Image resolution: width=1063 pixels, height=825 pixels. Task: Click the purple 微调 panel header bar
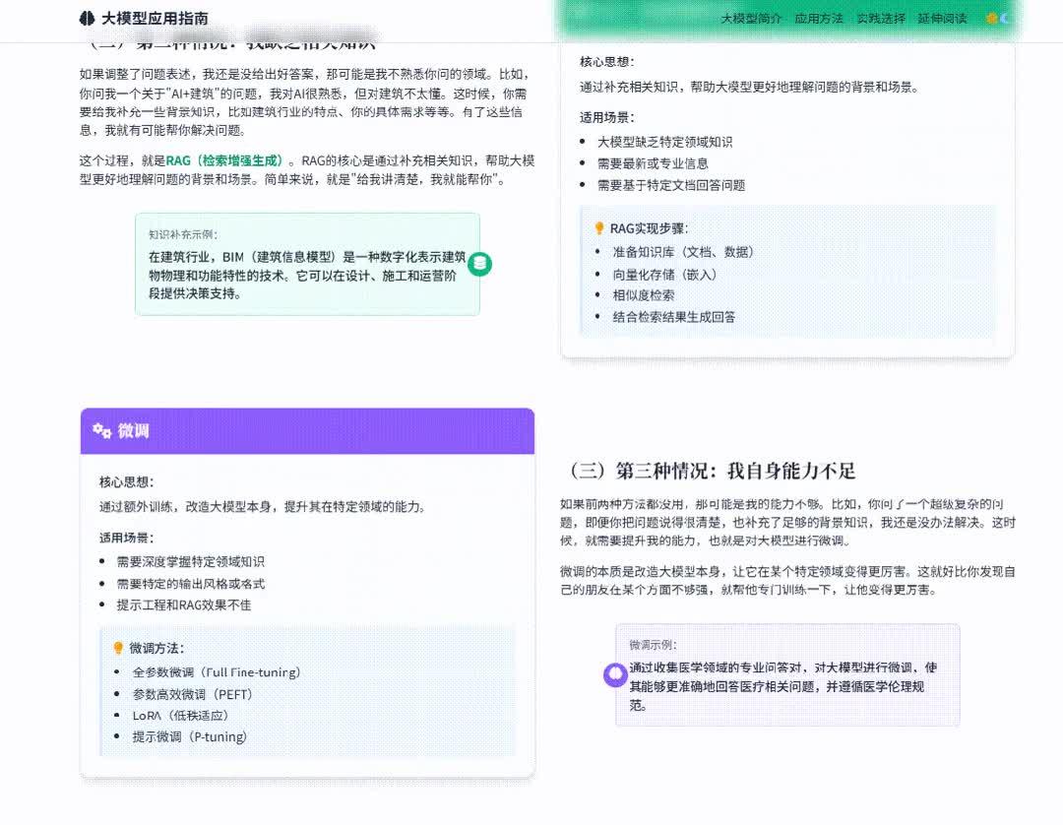[x=308, y=430]
